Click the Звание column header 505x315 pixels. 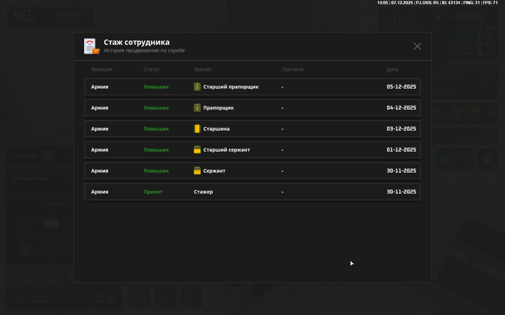tap(202, 70)
